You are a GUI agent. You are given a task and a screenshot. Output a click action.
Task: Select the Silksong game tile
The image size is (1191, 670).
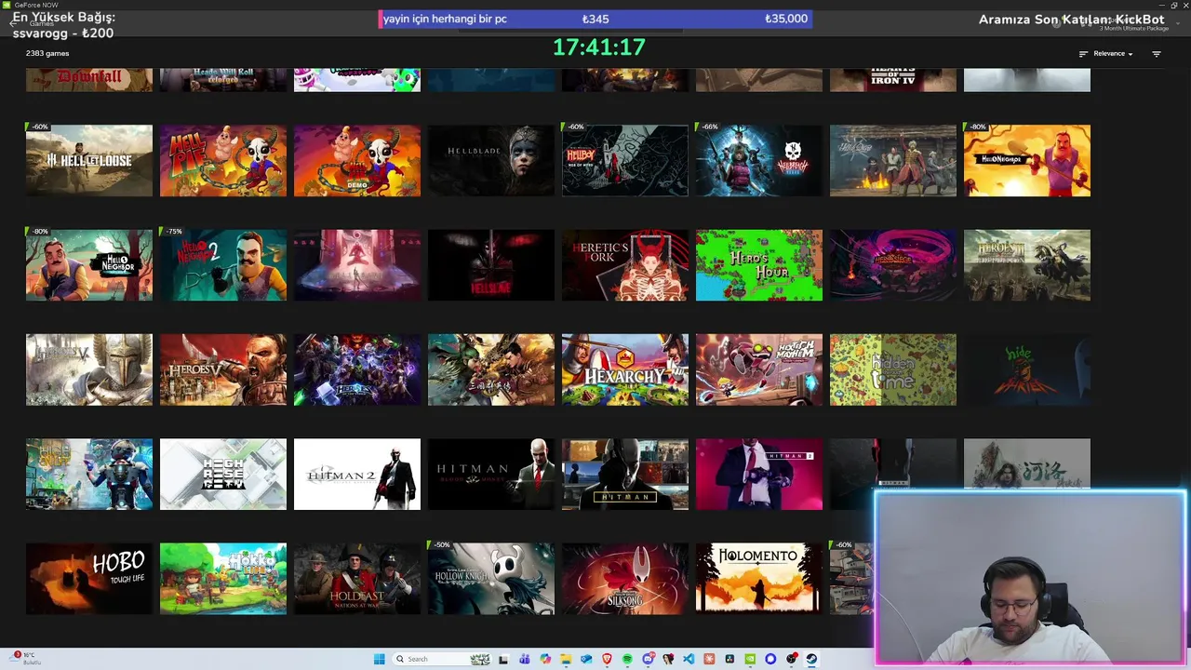pyautogui.click(x=625, y=579)
